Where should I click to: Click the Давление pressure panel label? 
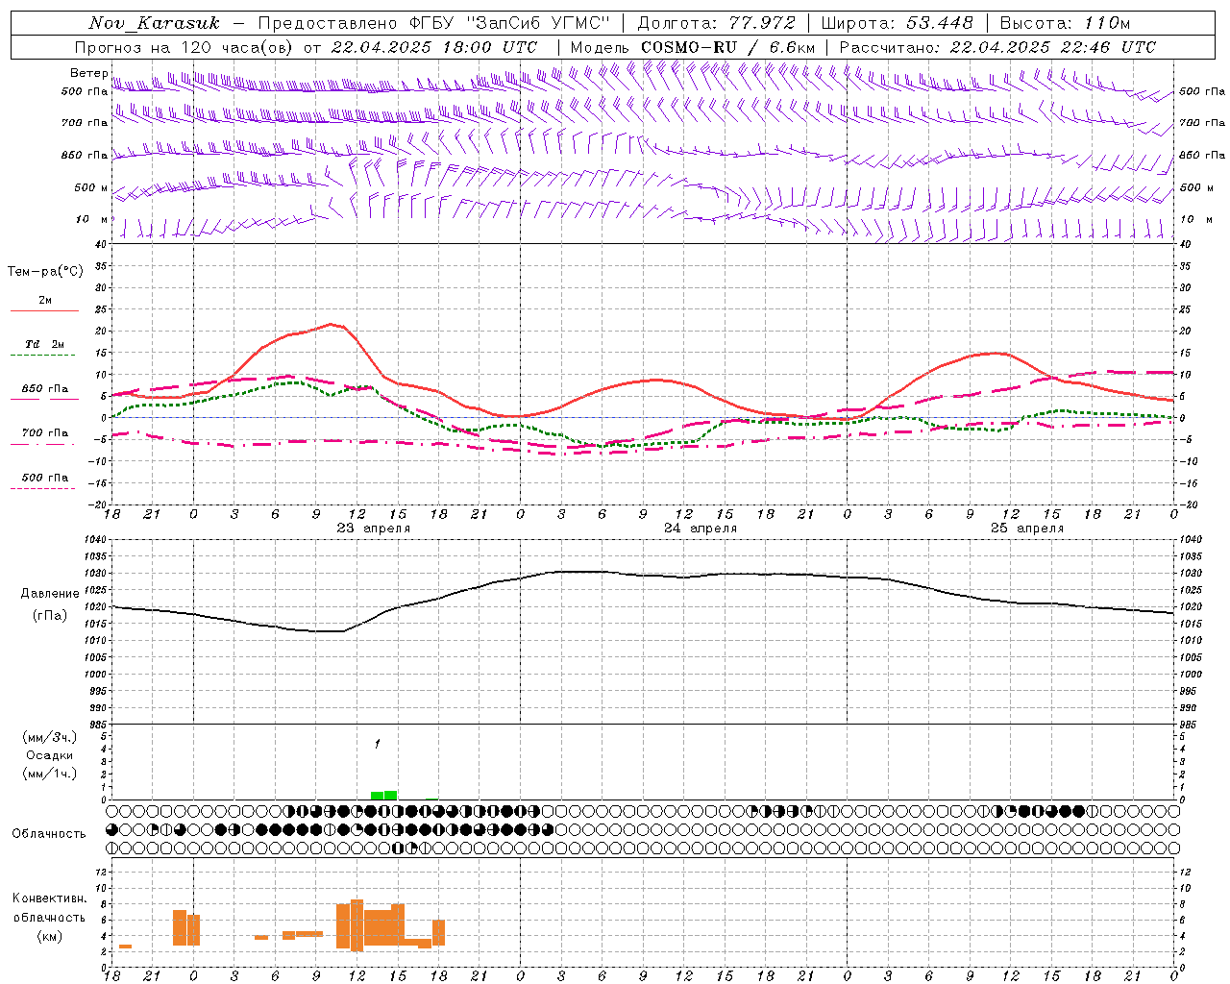(50, 594)
